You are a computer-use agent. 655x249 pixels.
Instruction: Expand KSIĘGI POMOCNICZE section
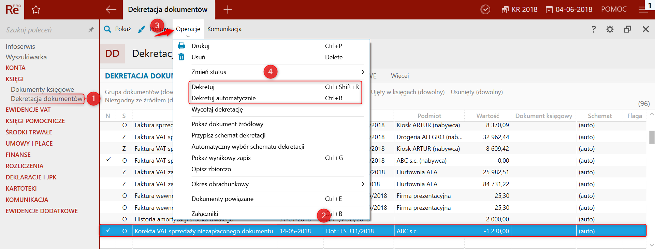point(35,121)
